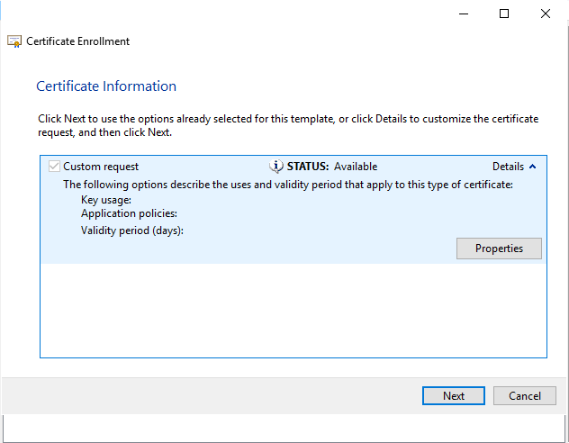Click the STATUS label text
Viewport: 569px width, 443px height.
tap(308, 167)
